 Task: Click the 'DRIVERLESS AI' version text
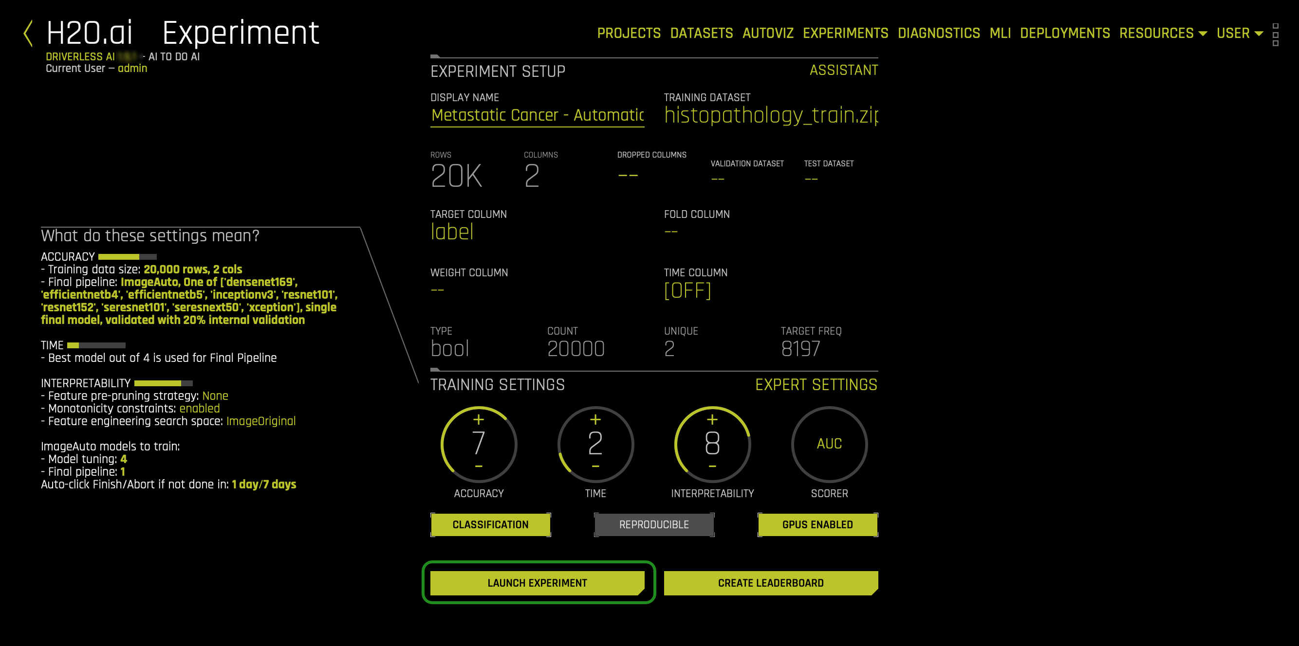(80, 57)
